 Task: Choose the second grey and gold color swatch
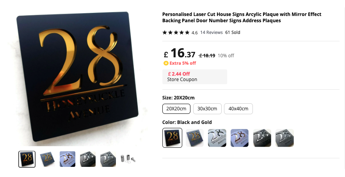pyautogui.click(x=195, y=138)
